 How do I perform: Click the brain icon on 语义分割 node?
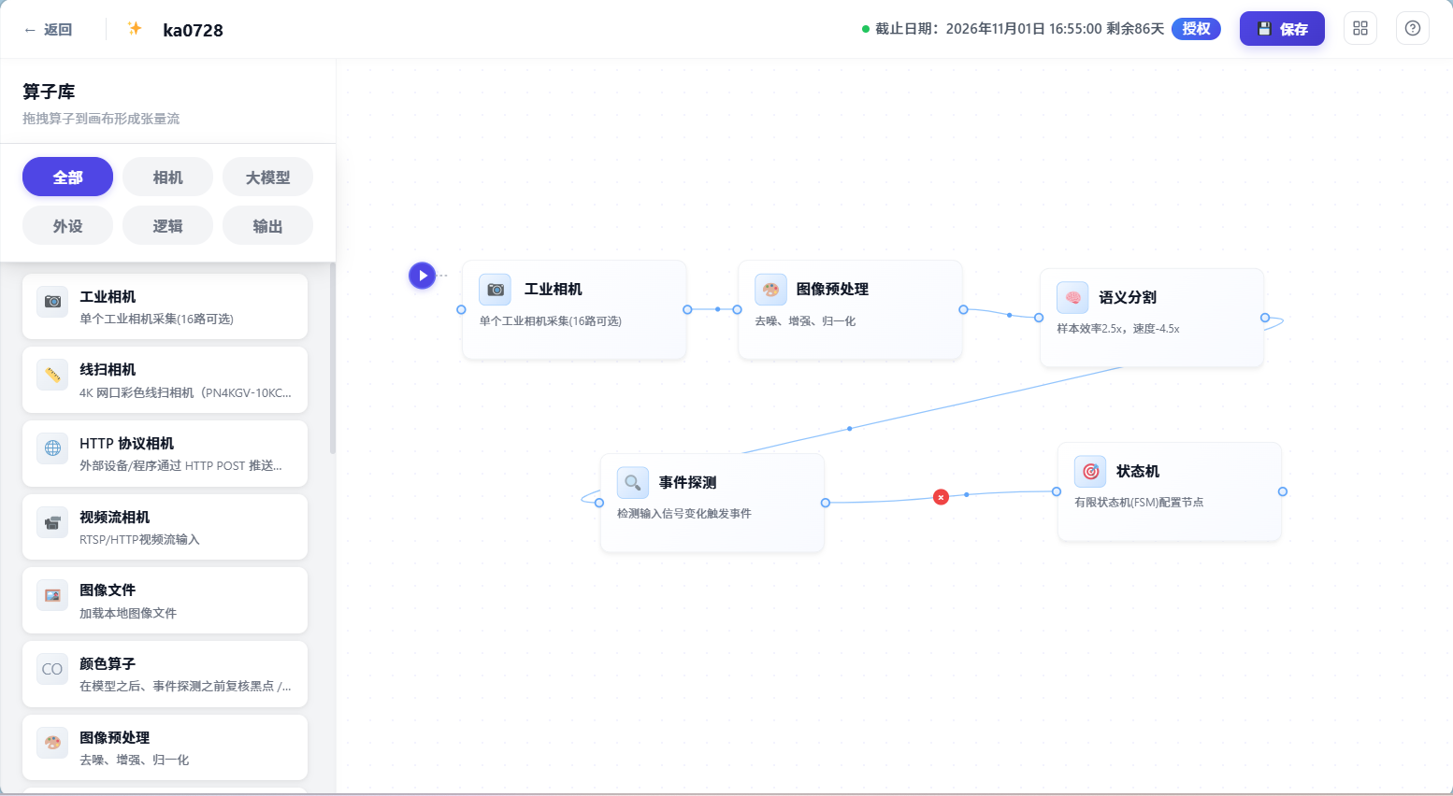click(1072, 297)
